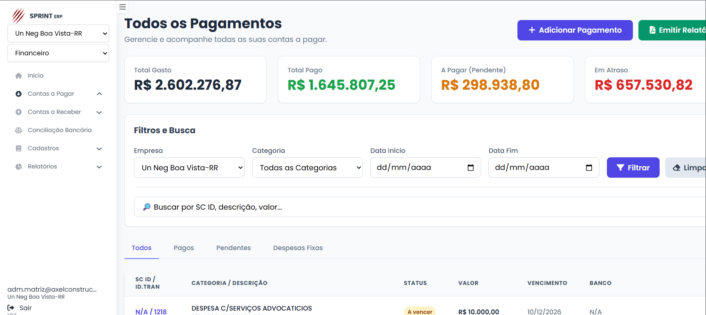Expand the Contas a Receber submenu

tap(99, 112)
